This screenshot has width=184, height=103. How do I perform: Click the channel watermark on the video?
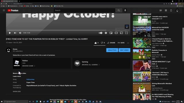127,27
